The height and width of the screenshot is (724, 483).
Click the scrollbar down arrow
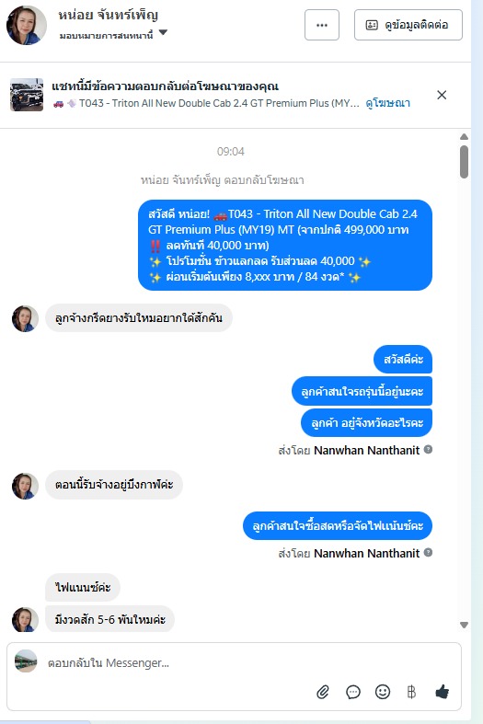click(464, 625)
